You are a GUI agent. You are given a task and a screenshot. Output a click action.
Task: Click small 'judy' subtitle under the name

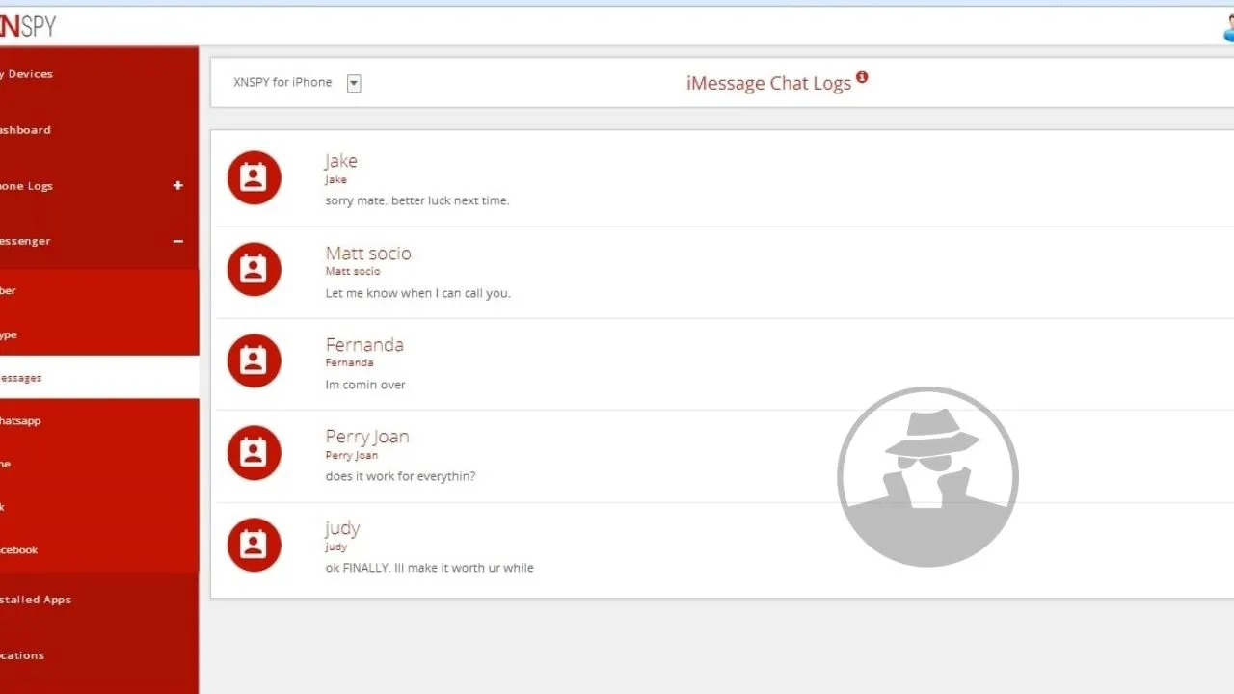click(x=335, y=547)
